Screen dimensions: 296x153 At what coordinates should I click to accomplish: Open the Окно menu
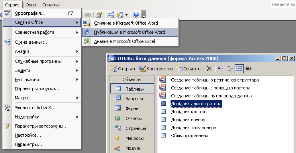click(31, 5)
